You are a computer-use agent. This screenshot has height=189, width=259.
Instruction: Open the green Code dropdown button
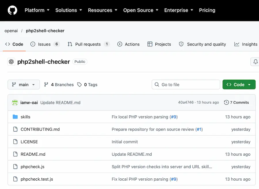point(239,85)
